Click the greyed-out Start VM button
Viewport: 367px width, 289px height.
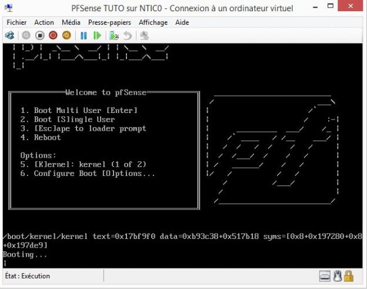(26, 35)
